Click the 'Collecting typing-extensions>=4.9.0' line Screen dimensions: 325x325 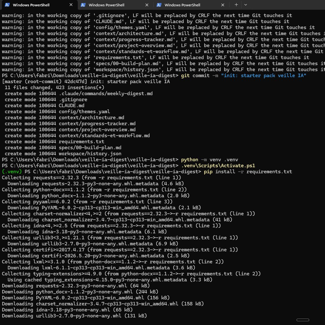tap(132, 274)
